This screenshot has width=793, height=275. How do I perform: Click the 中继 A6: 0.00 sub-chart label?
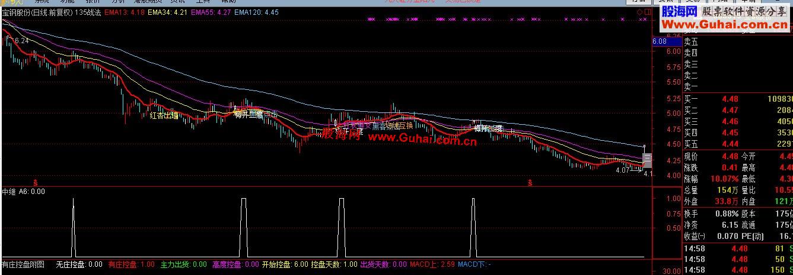[x=24, y=191]
